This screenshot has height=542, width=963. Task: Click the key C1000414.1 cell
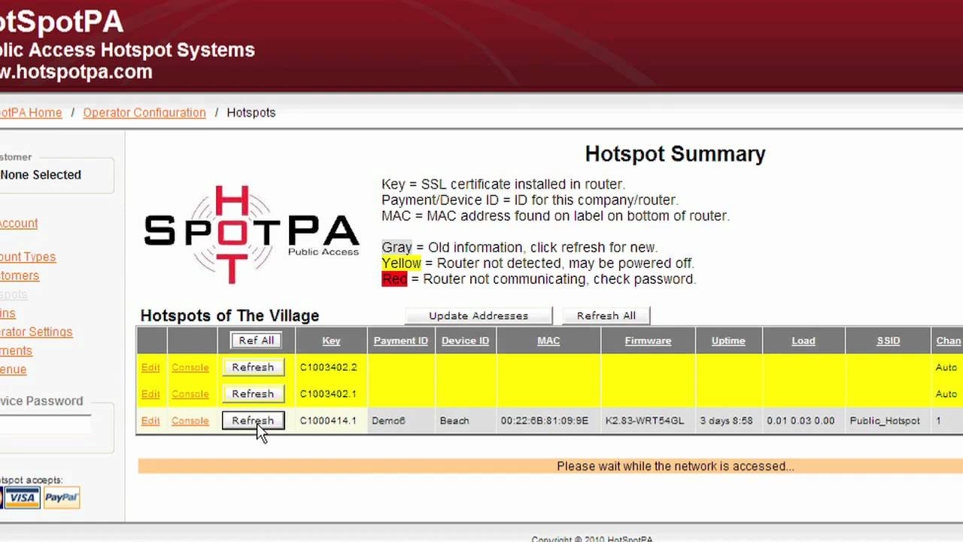coord(328,421)
